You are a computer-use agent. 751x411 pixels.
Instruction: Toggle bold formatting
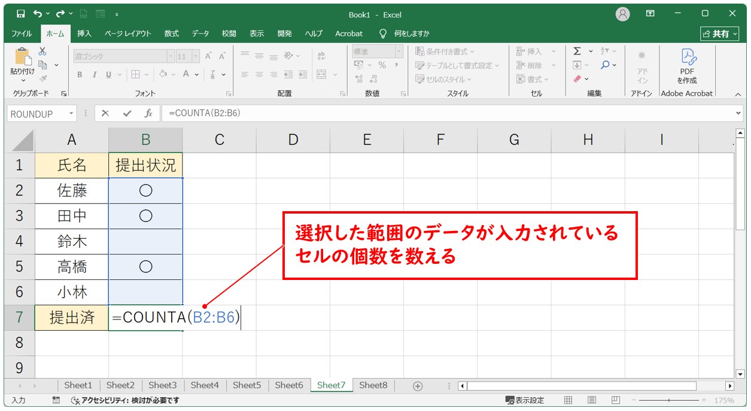[x=80, y=74]
